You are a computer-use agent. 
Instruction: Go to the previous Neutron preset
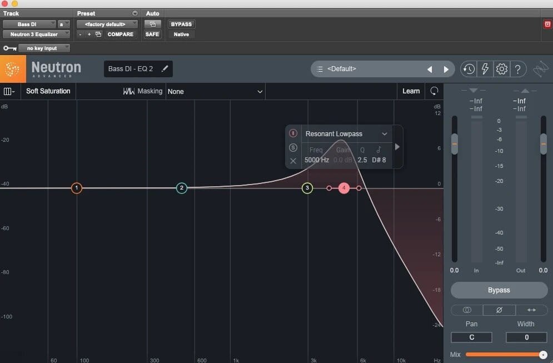(x=430, y=69)
